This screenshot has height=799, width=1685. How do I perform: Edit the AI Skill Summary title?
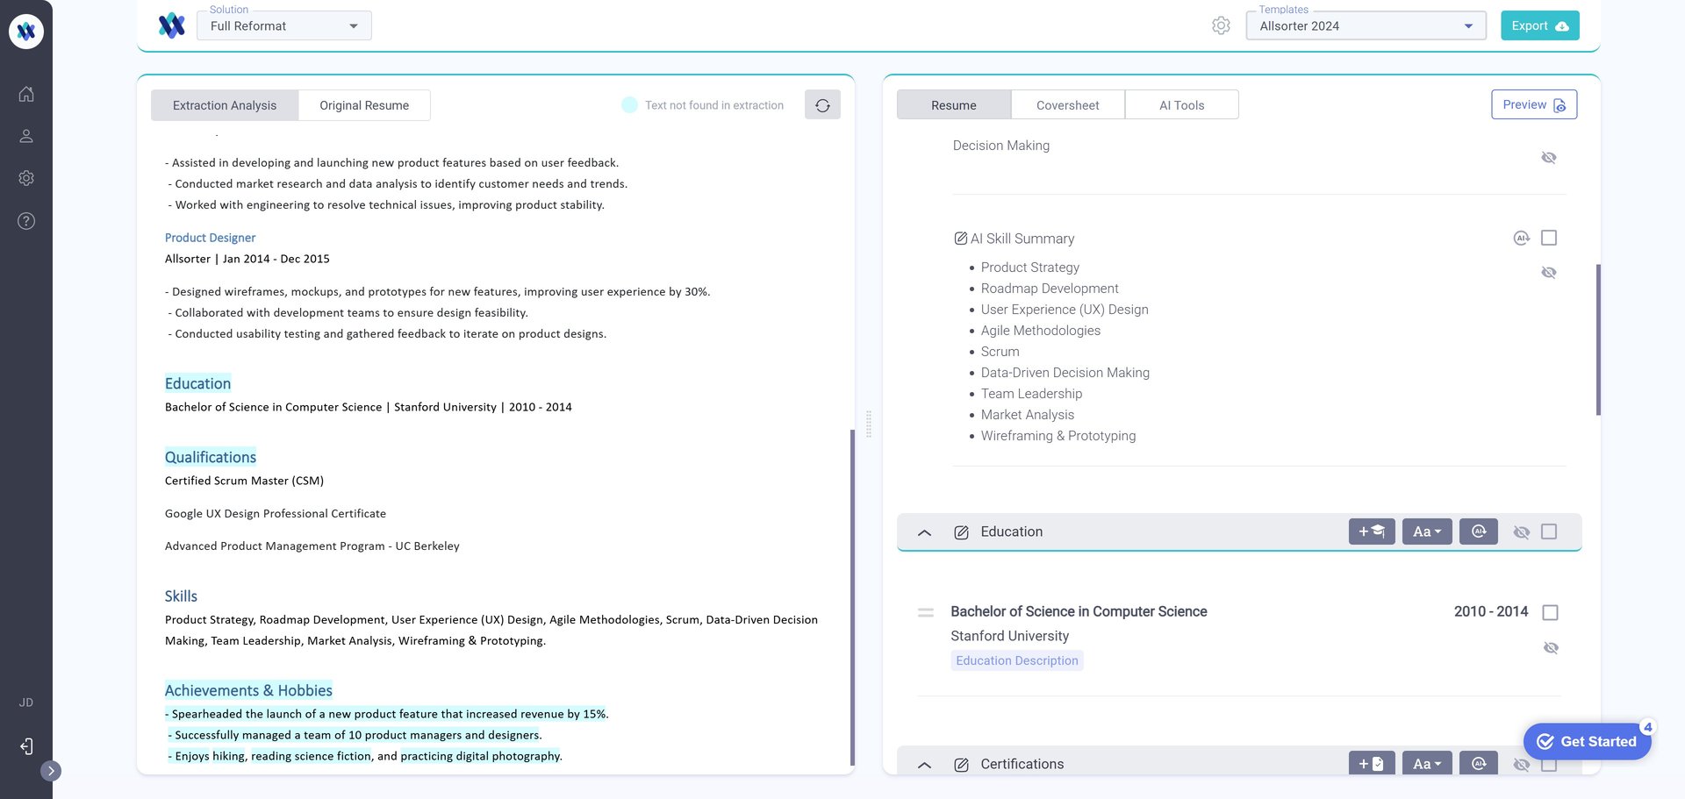(x=961, y=239)
